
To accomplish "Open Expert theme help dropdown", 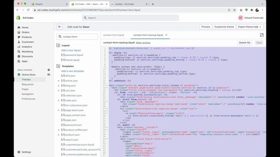I will tap(249, 27).
